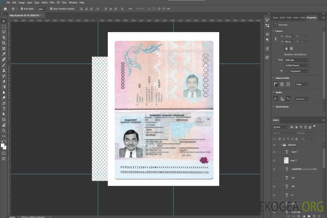The width and height of the screenshot is (327, 218).
Task: Click the add layer mask icon
Action: [x=299, y=216]
